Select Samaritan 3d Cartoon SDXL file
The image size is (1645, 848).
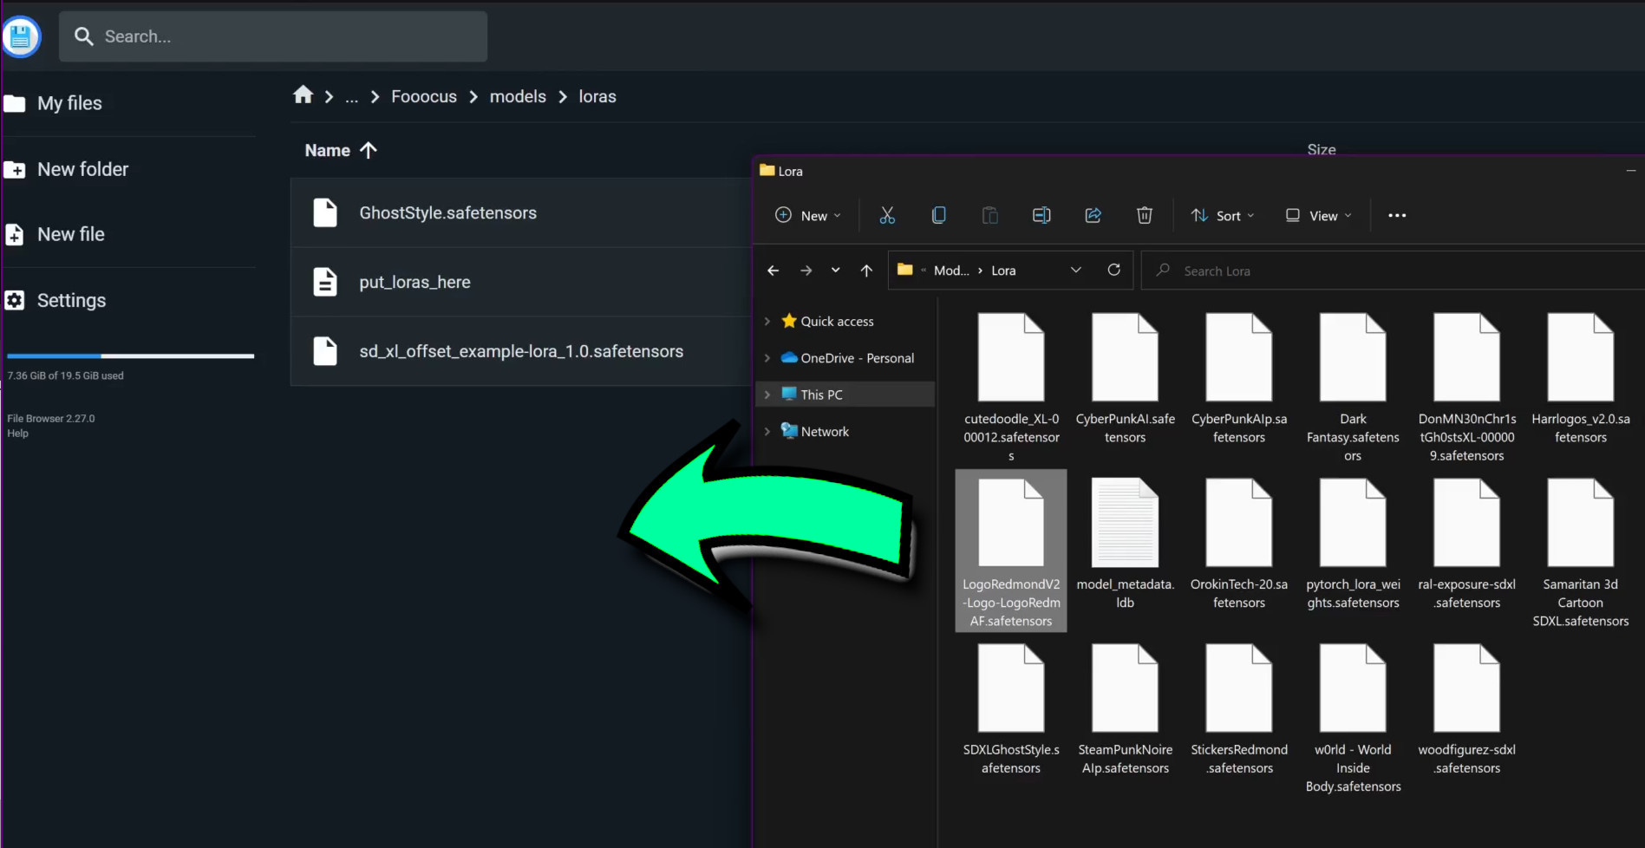coord(1581,551)
